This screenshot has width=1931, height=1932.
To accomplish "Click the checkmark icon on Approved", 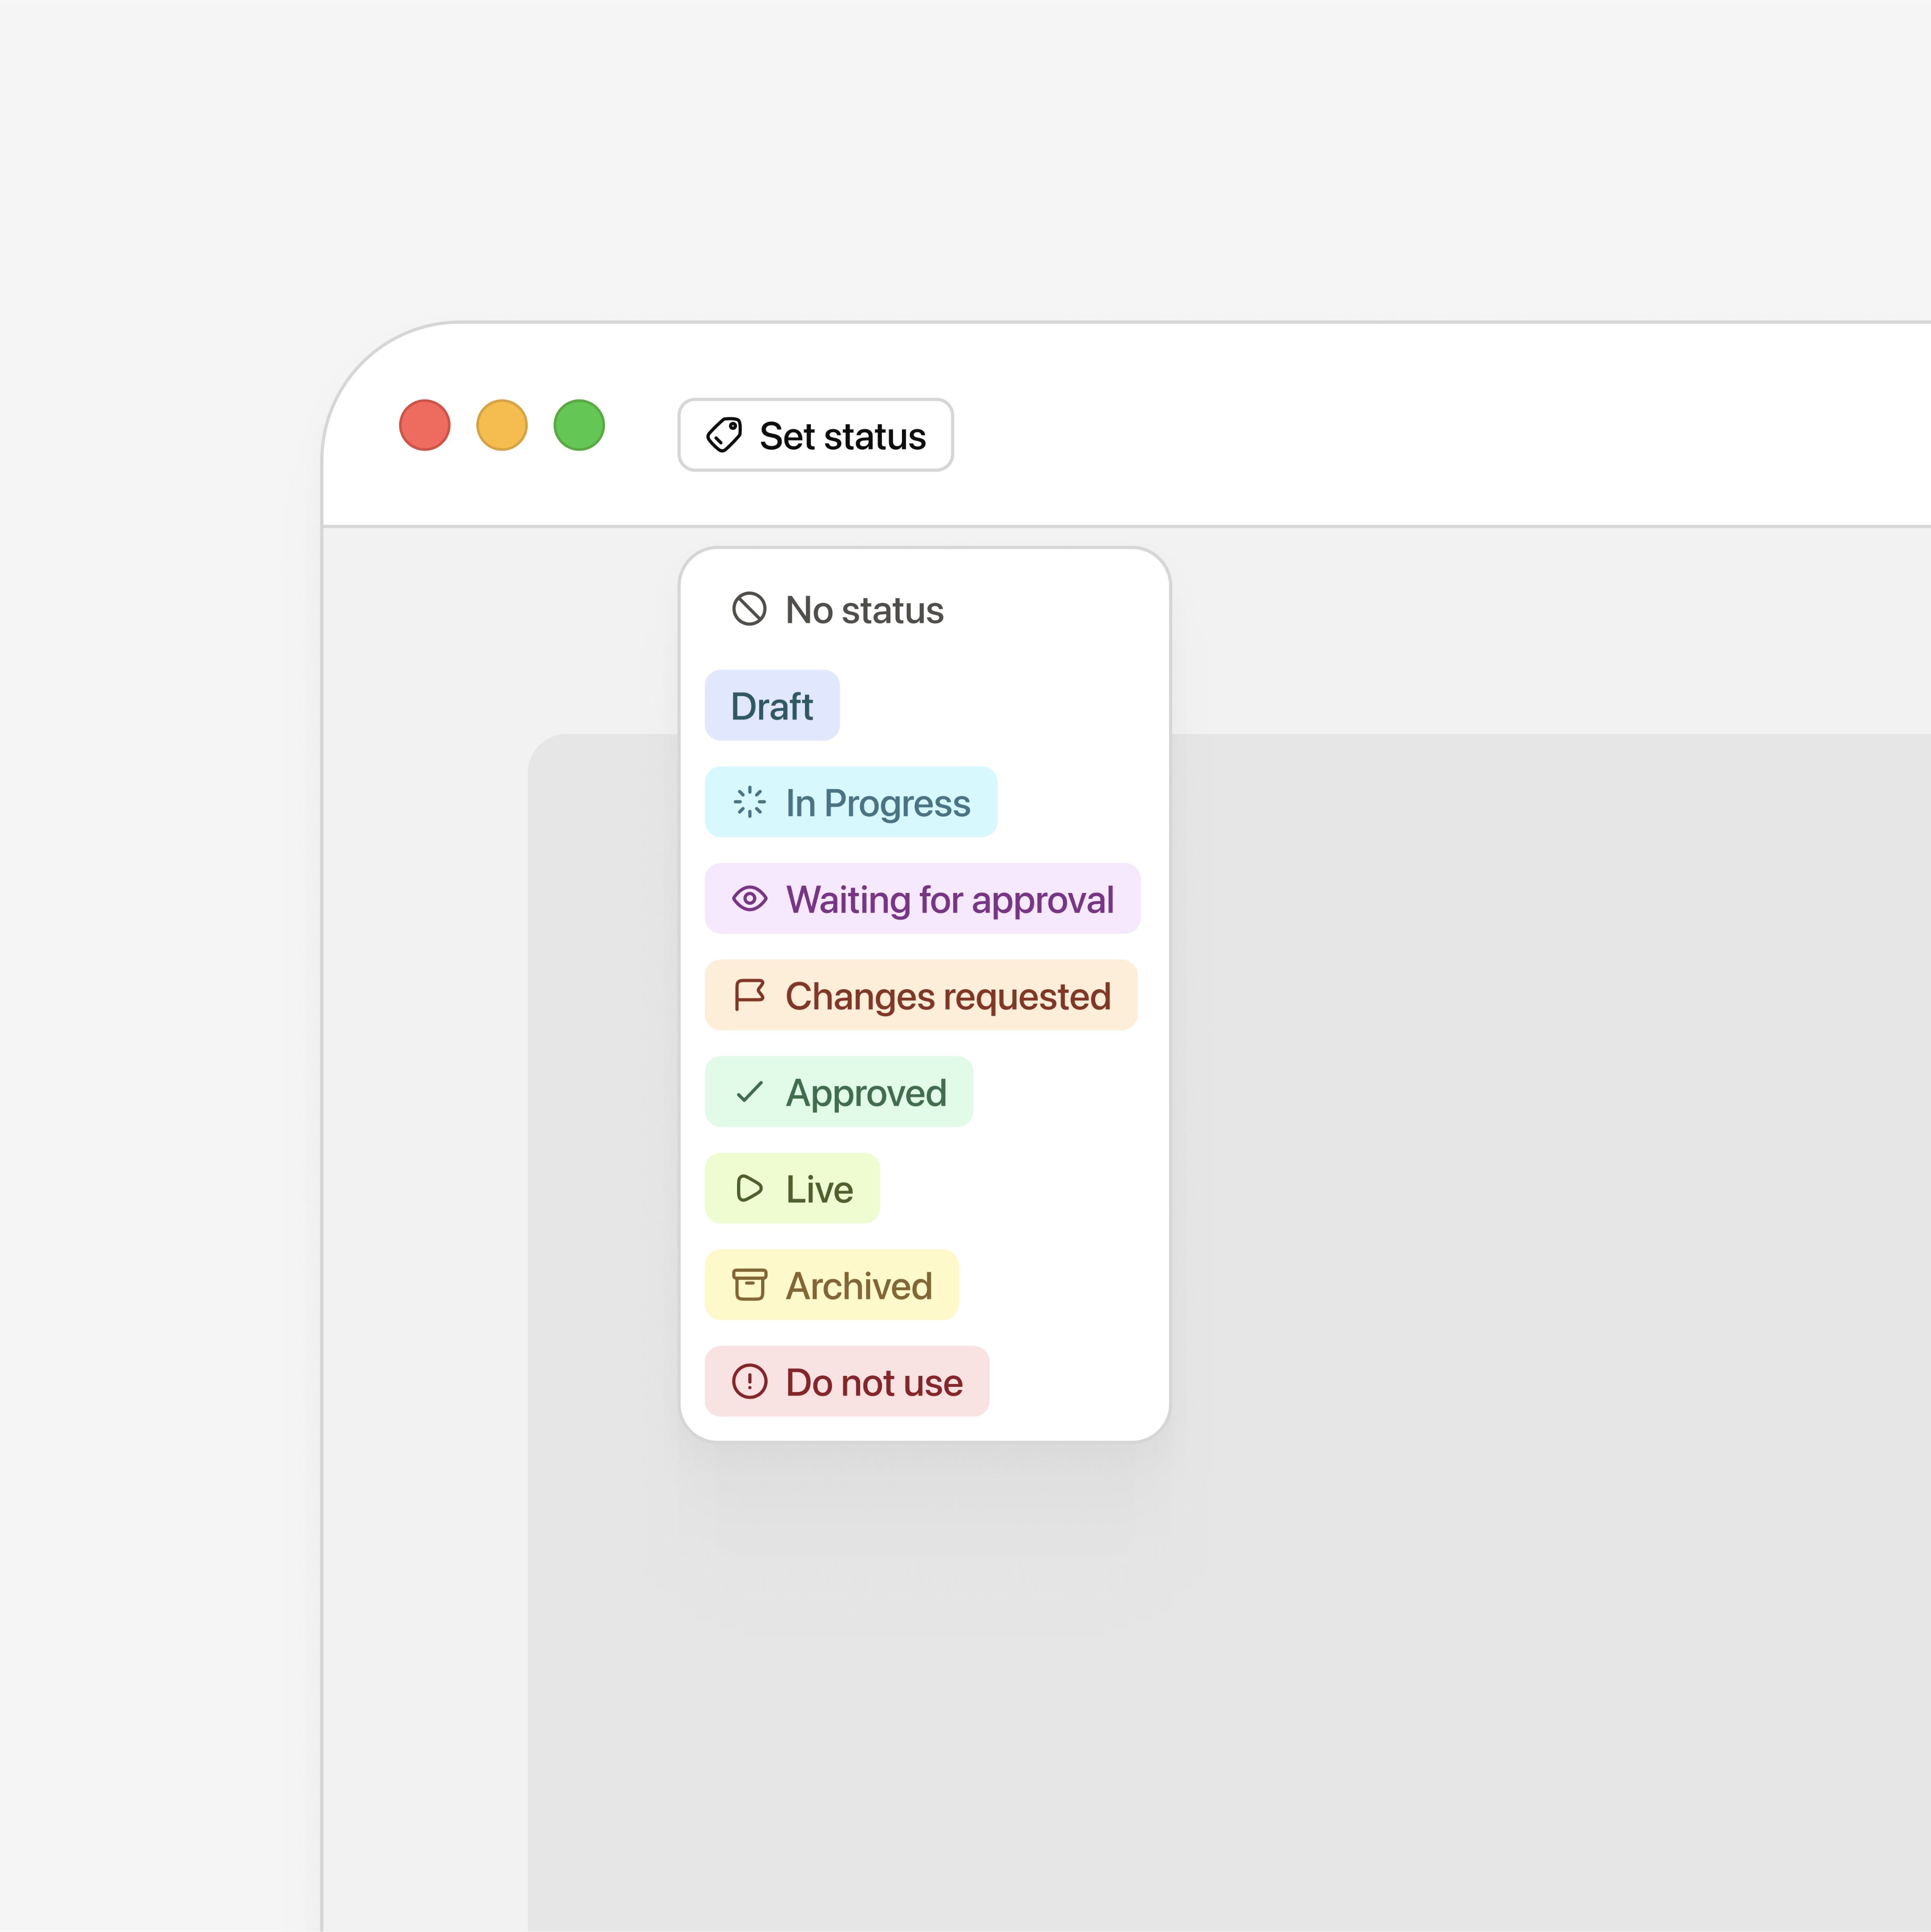I will [749, 1092].
